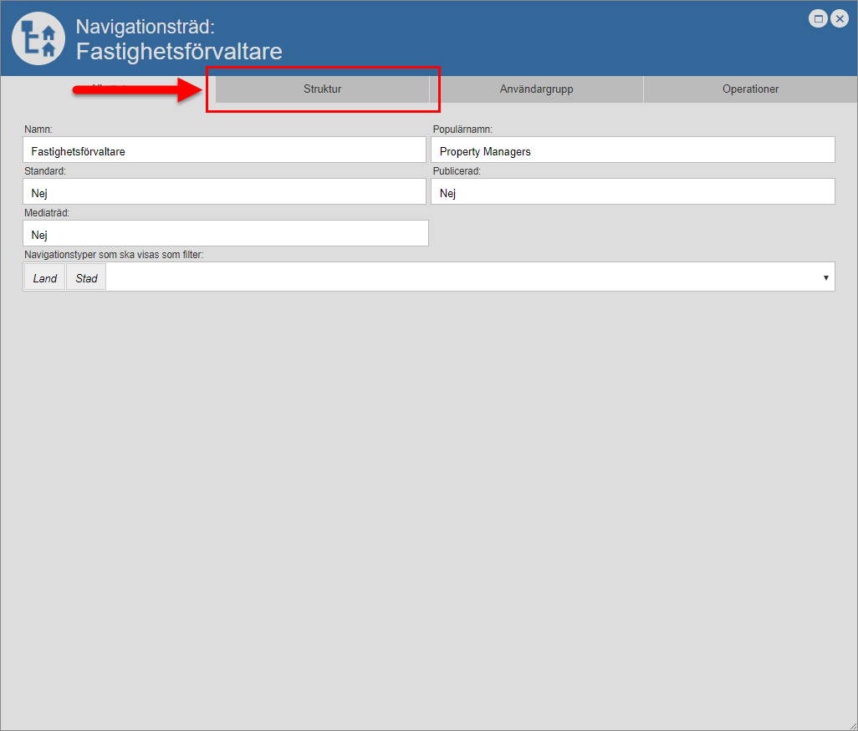Click the Navigationsträd heading text
Image resolution: width=858 pixels, height=731 pixels.
(x=145, y=27)
